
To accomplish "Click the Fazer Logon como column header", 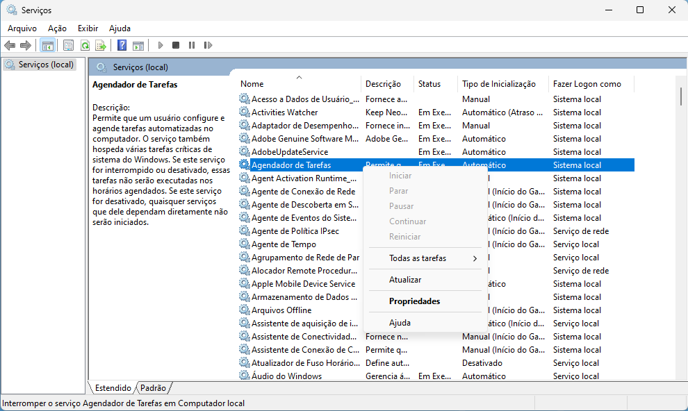I will pyautogui.click(x=591, y=84).
